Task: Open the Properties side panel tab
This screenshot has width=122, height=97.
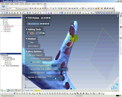Action: pyautogui.click(x=121, y=19)
